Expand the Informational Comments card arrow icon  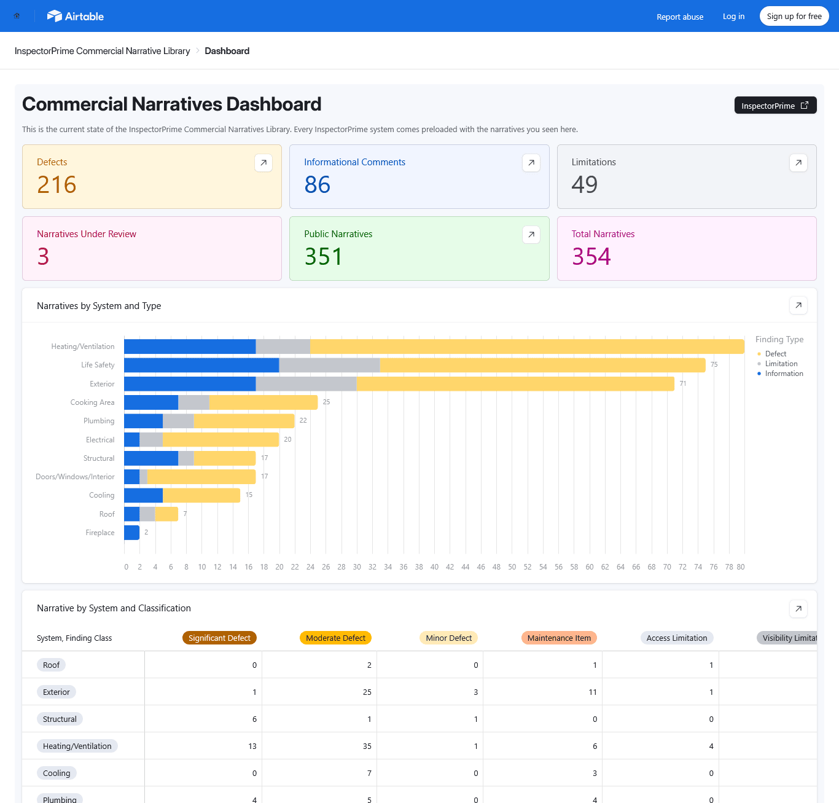(531, 163)
